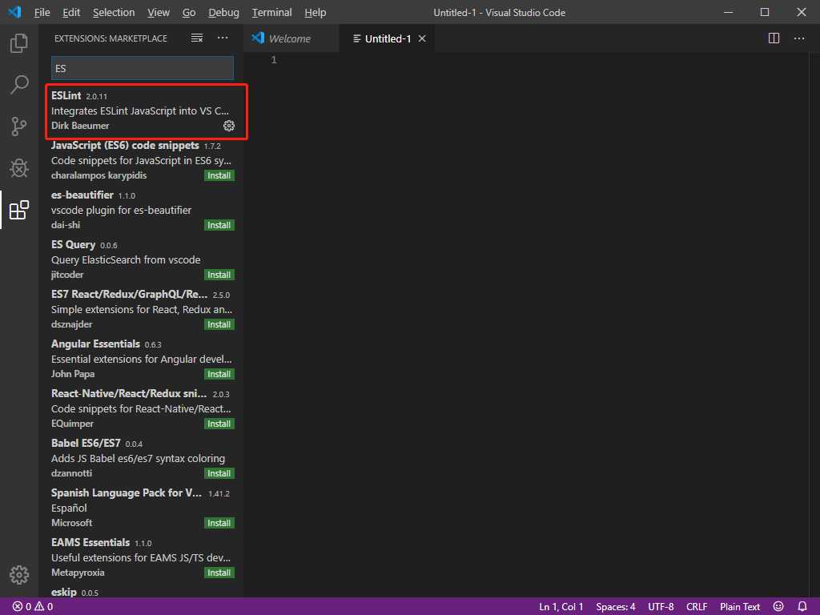The height and width of the screenshot is (615, 820).
Task: Open the Go menu
Action: [189, 12]
